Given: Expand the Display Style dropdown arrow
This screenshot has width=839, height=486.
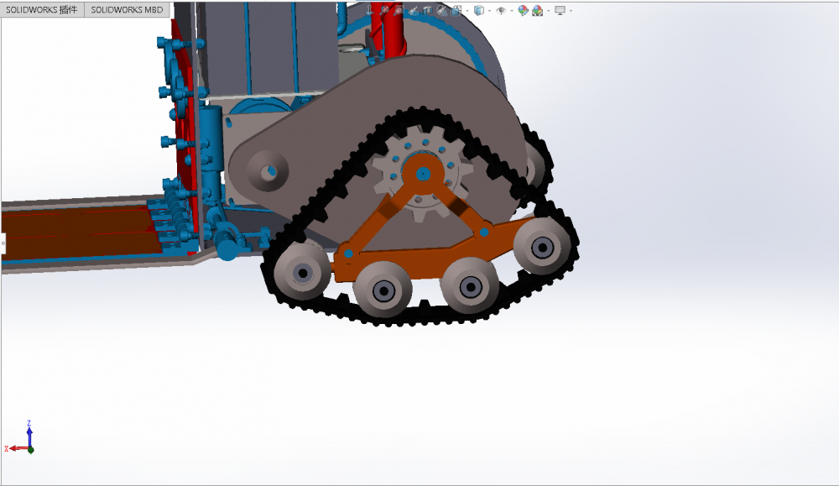Looking at the screenshot, I should [490, 11].
